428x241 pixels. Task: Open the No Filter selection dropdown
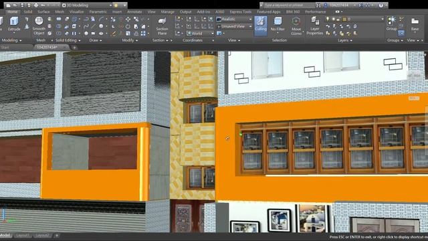pyautogui.click(x=278, y=25)
